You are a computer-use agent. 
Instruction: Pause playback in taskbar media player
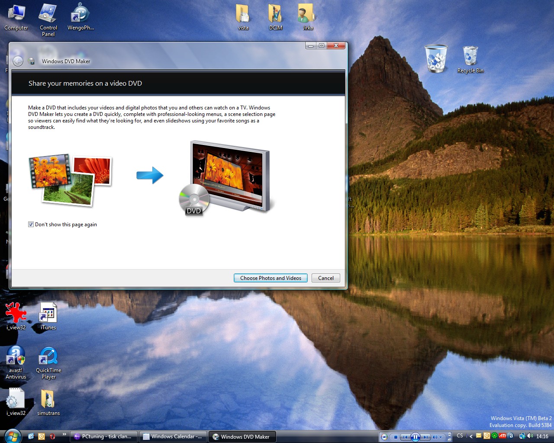click(x=415, y=437)
